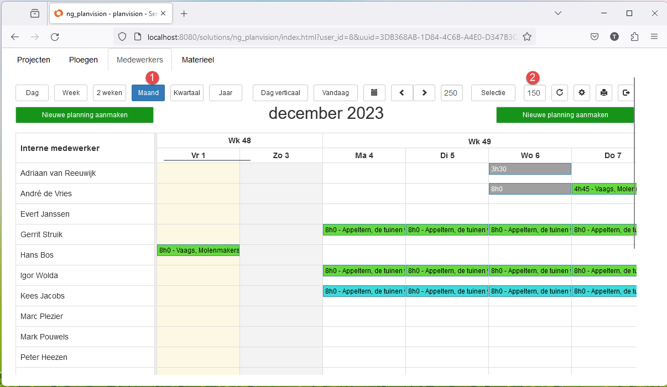The image size is (667, 387).
Task: Go to previous month with left arrow
Action: pos(402,93)
